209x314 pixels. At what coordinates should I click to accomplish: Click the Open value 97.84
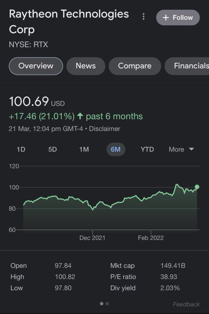click(x=63, y=266)
